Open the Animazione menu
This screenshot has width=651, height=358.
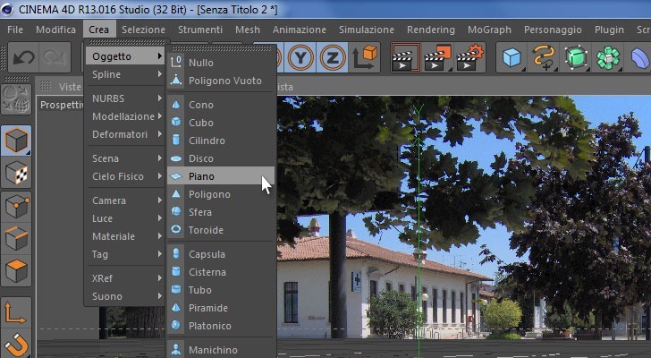(x=300, y=30)
